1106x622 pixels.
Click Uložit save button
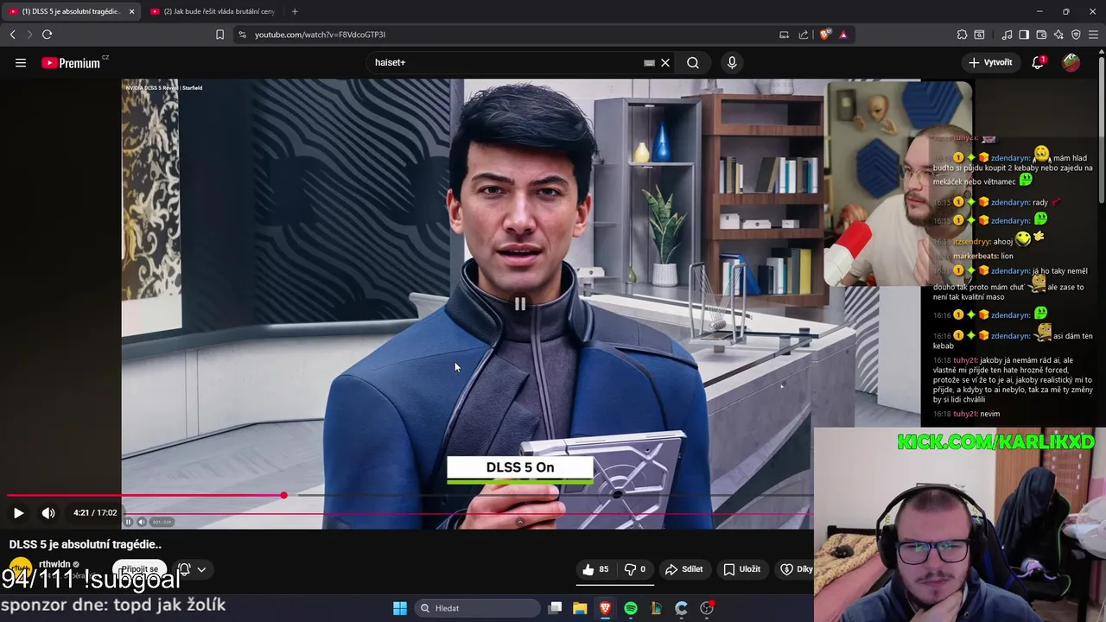(x=742, y=569)
